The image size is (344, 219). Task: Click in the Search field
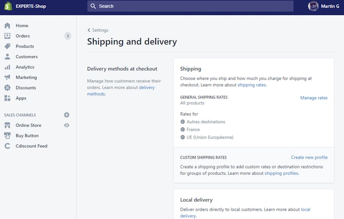click(190, 6)
